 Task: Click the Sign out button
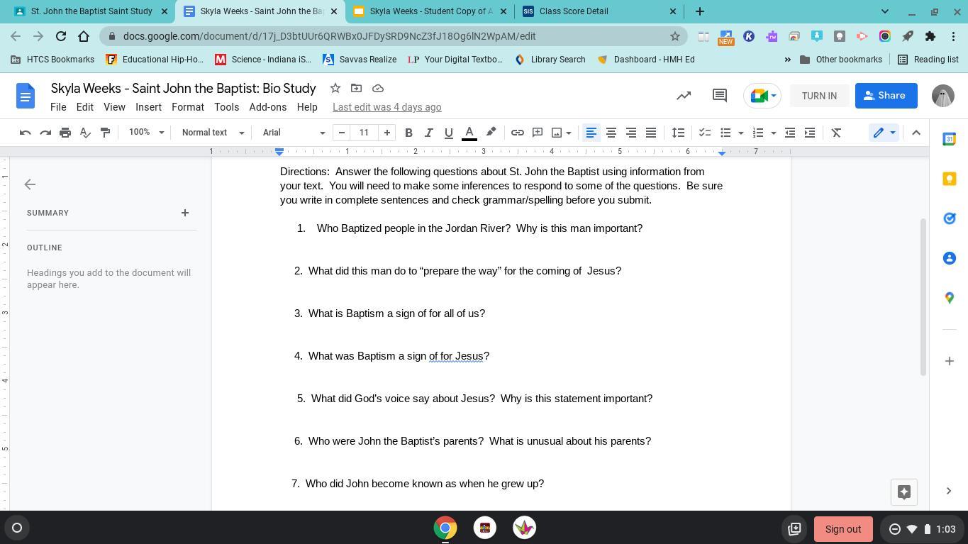pos(843,528)
